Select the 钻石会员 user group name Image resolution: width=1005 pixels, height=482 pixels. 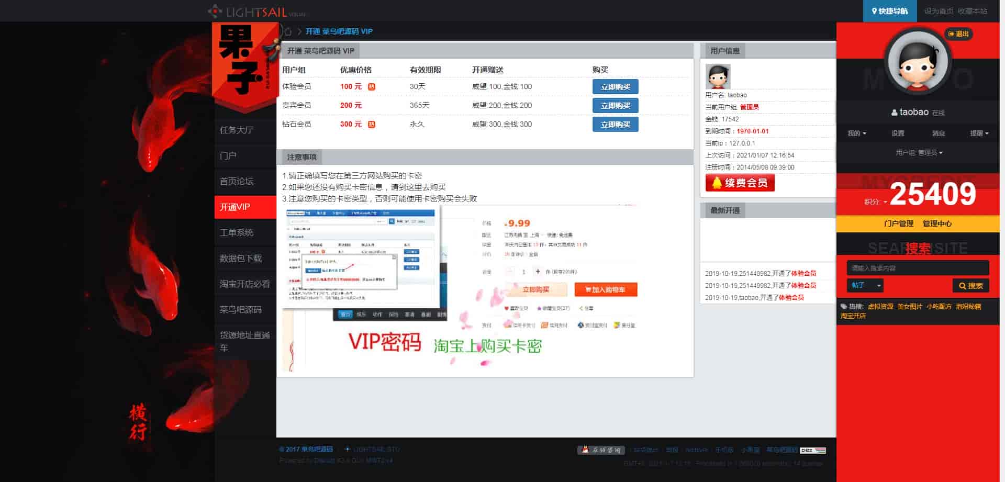pos(297,124)
